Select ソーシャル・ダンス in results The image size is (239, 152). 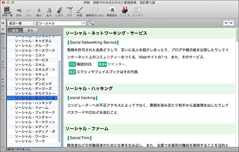coord(32,79)
